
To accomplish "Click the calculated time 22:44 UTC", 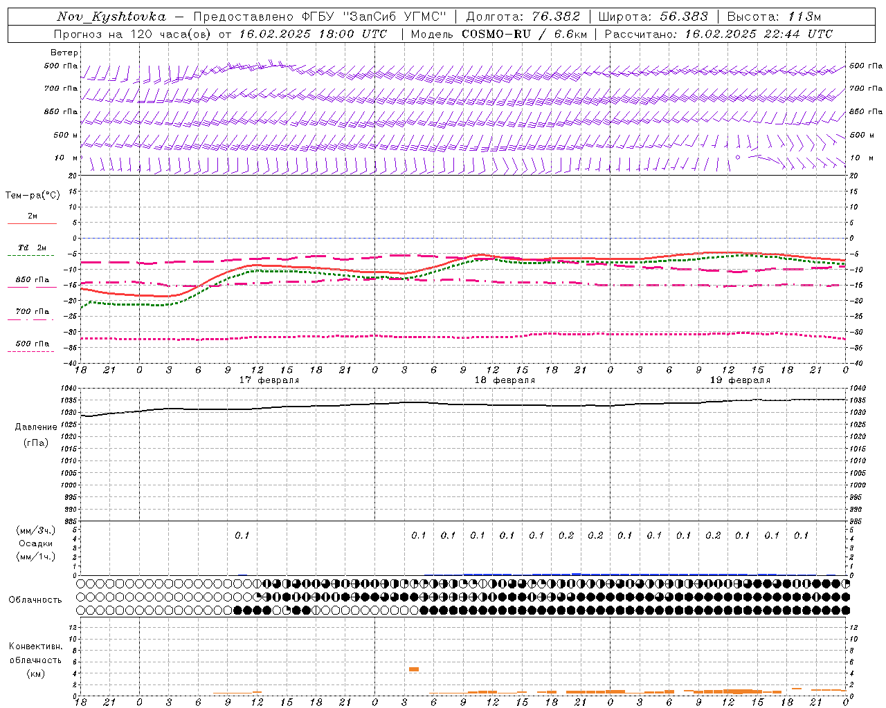I will (x=798, y=34).
